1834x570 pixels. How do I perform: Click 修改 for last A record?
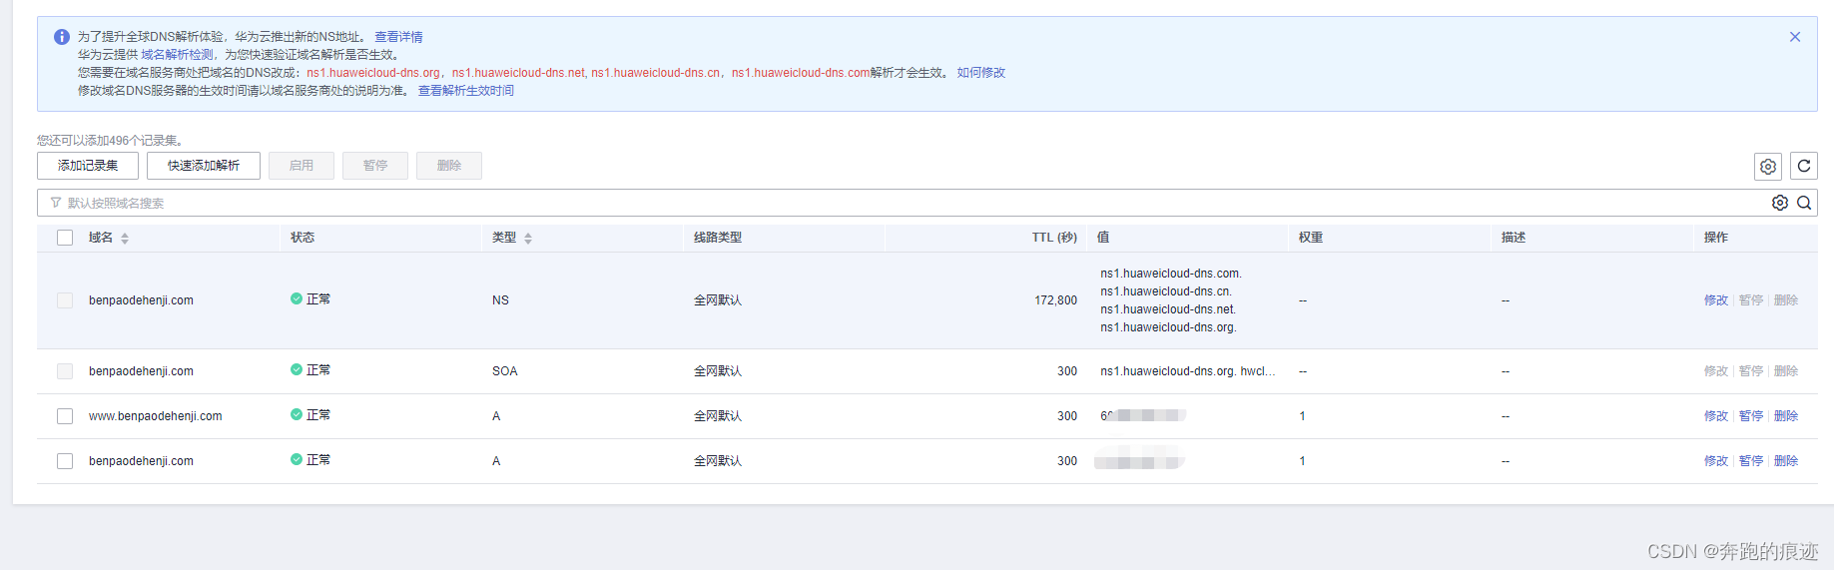[x=1716, y=461]
